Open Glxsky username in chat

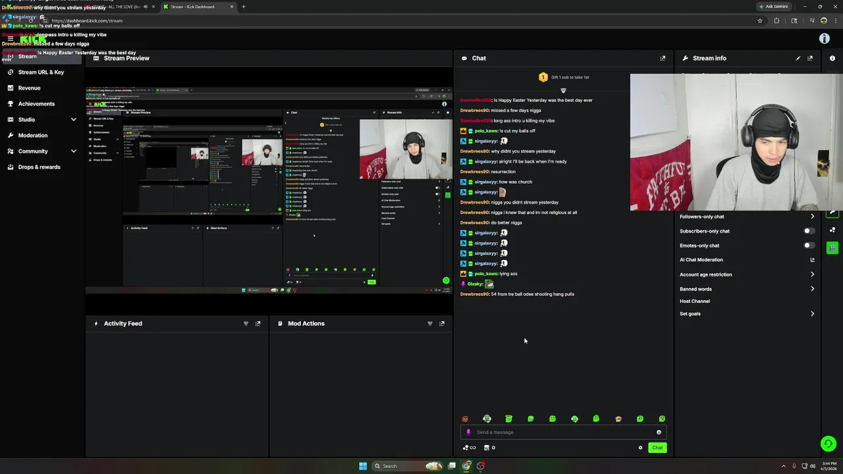475,284
